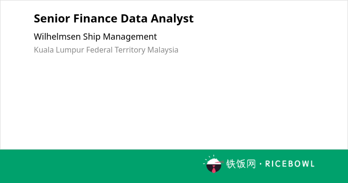
Task: Click the dot separator before RICEBOWL
Action: (x=261, y=164)
